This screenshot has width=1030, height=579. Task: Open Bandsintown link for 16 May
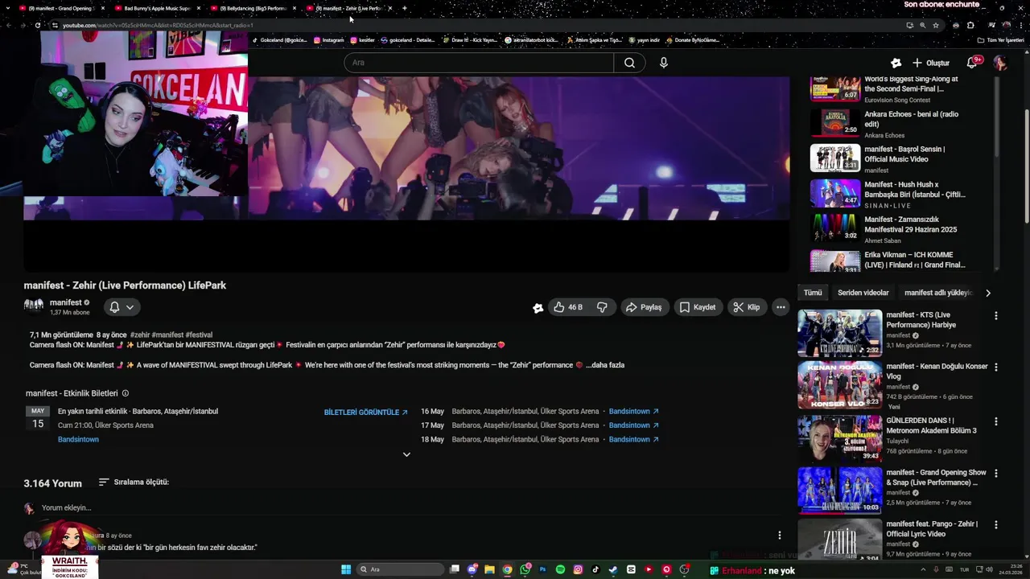coord(633,412)
